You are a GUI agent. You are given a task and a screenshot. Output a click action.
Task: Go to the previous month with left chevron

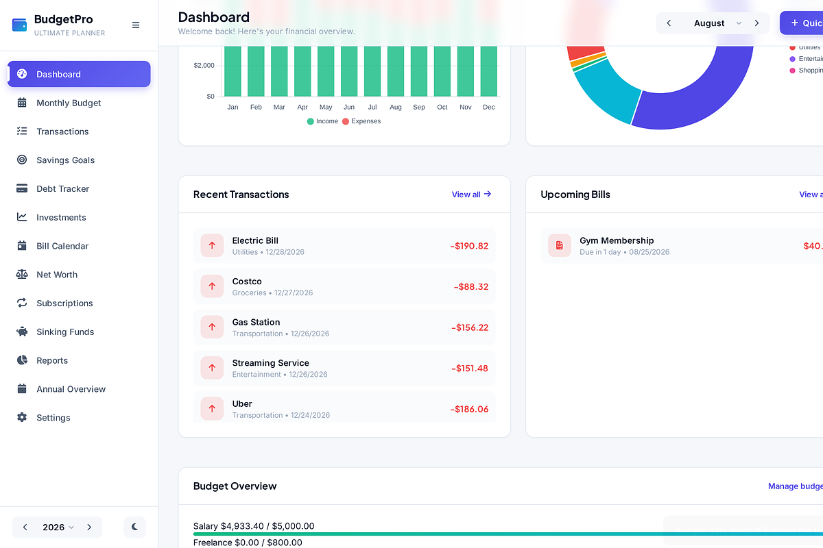[x=669, y=23]
